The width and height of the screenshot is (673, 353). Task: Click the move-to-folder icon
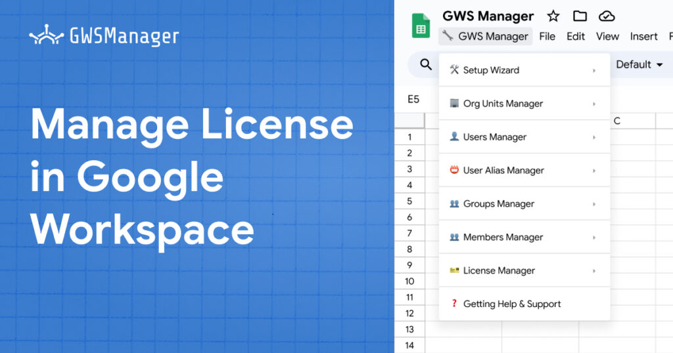[580, 16]
